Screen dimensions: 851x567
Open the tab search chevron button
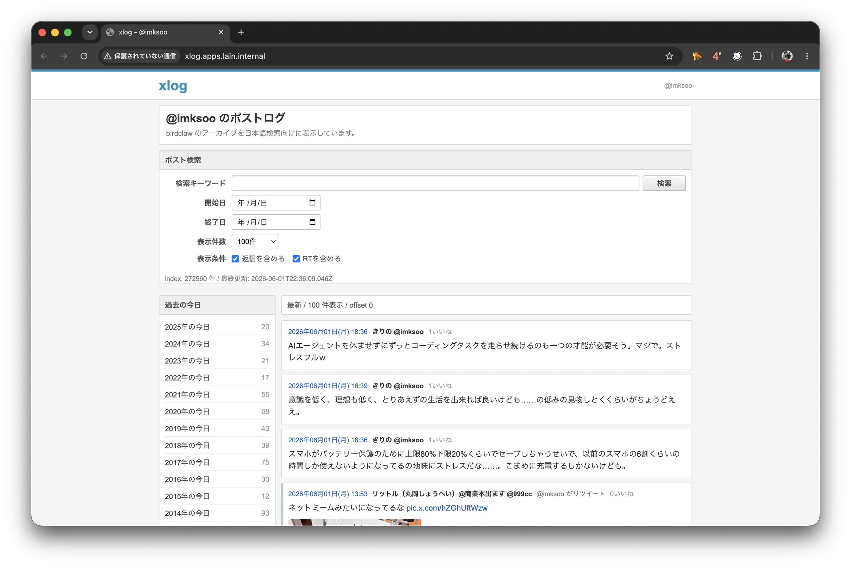tap(90, 32)
